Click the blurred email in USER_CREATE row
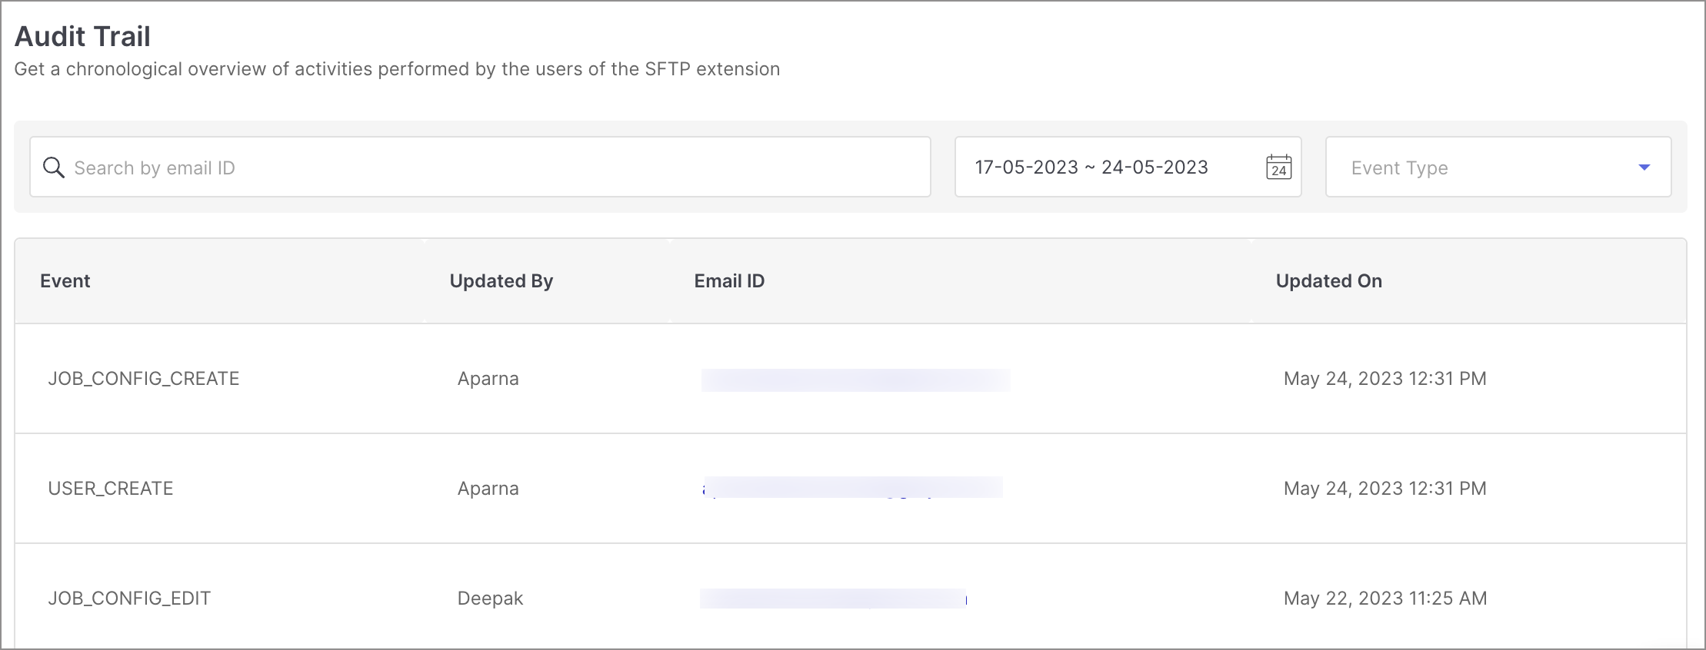 pos(852,487)
